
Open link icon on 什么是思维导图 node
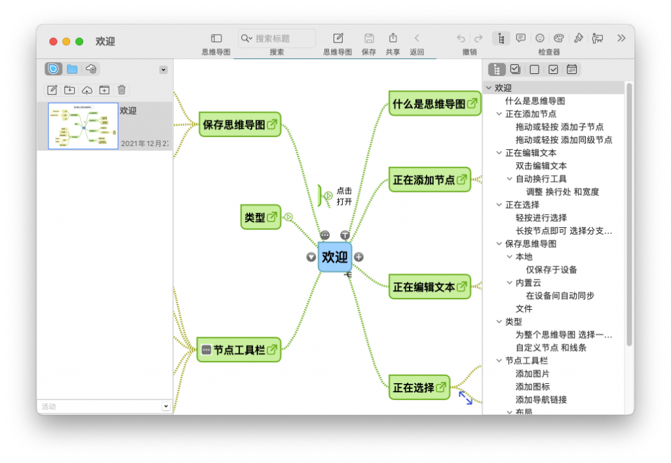point(472,103)
